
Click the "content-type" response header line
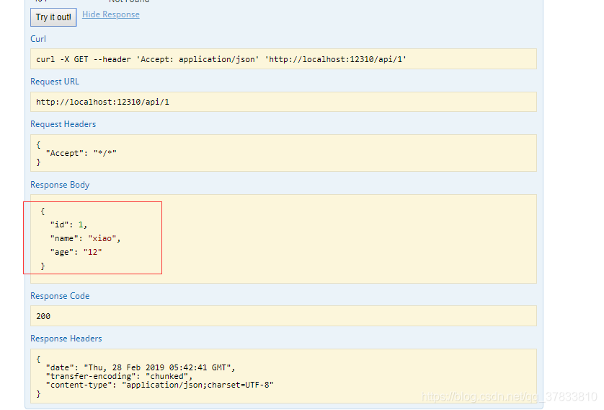(x=159, y=385)
